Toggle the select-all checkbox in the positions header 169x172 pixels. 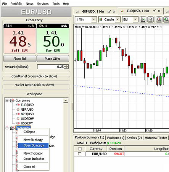tap(80, 149)
